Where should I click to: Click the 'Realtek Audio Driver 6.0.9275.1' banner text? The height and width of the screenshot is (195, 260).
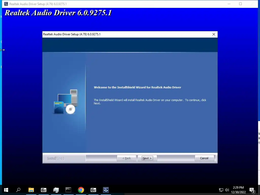58,13
